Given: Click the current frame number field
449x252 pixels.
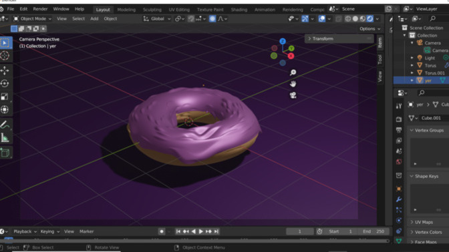Looking at the screenshot, I should pos(299,231).
